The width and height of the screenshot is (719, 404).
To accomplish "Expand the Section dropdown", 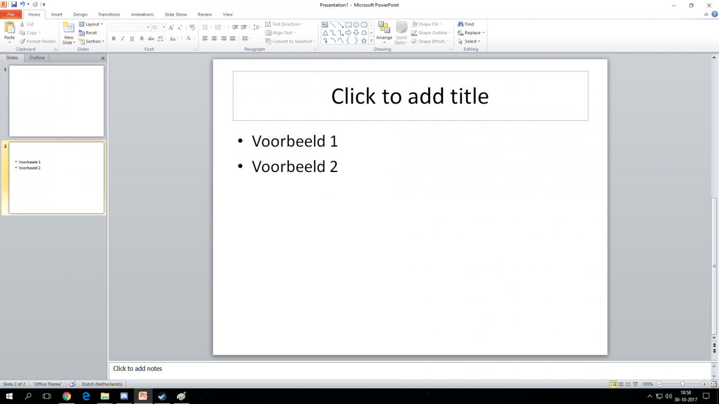I will [x=92, y=42].
